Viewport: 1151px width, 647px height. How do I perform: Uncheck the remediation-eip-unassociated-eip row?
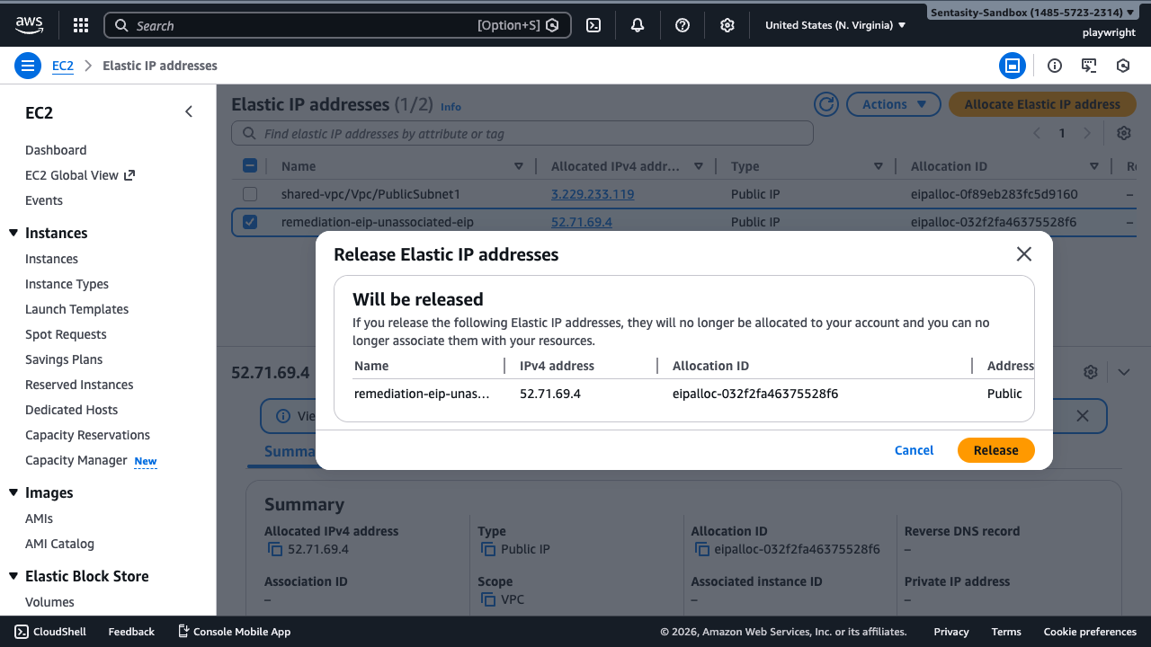pos(249,222)
